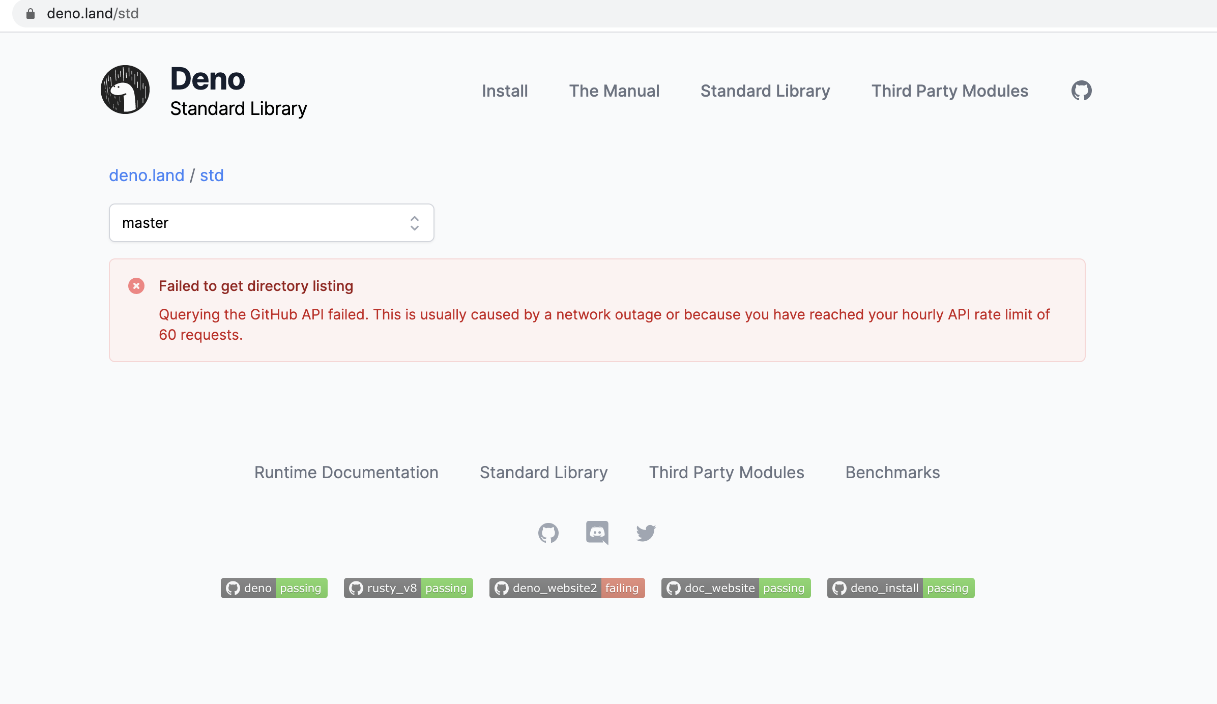This screenshot has height=704, width=1217.
Task: Check the deno_website2 failing build badge
Action: point(567,588)
